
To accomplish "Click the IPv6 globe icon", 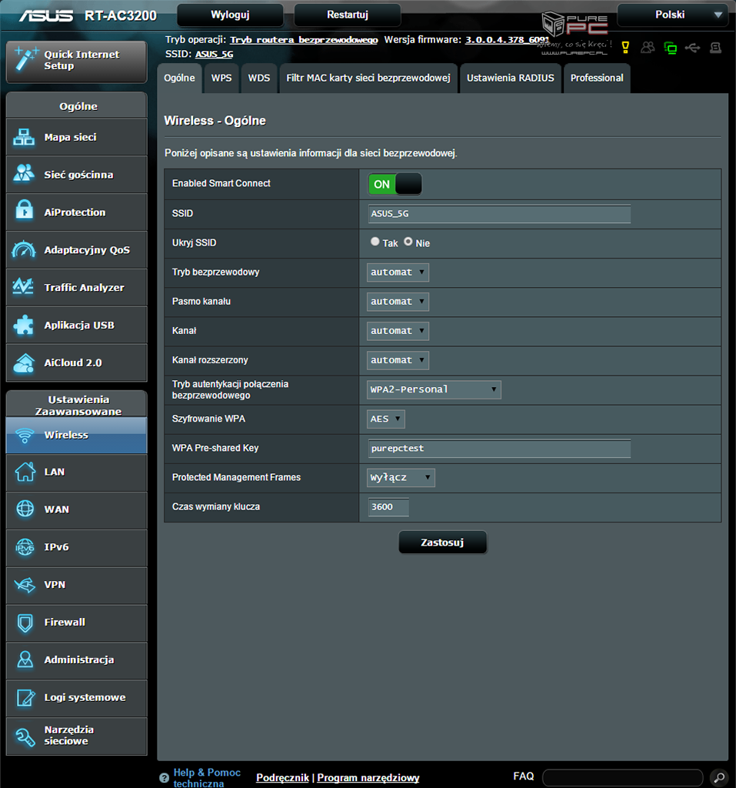I will tap(25, 547).
